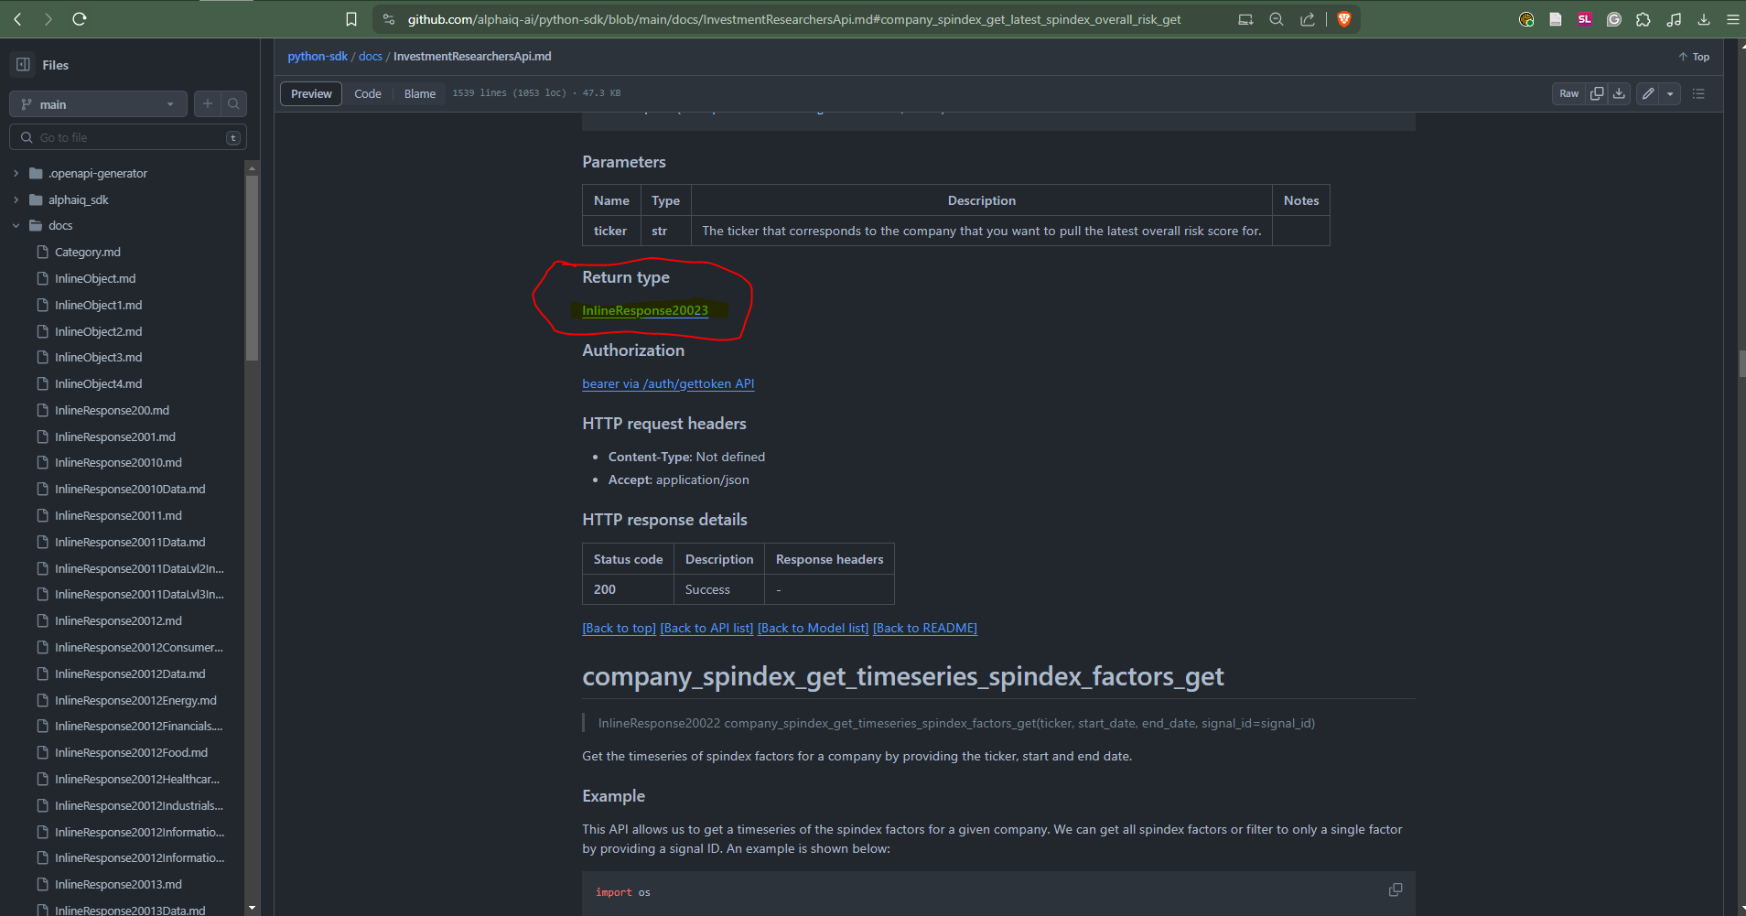Open the InlineResponse20023 link
Screen dimensions: 1746x916
[645, 310]
